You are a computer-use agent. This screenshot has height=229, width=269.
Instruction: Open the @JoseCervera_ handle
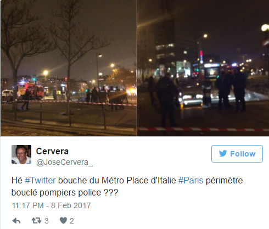click(x=64, y=162)
